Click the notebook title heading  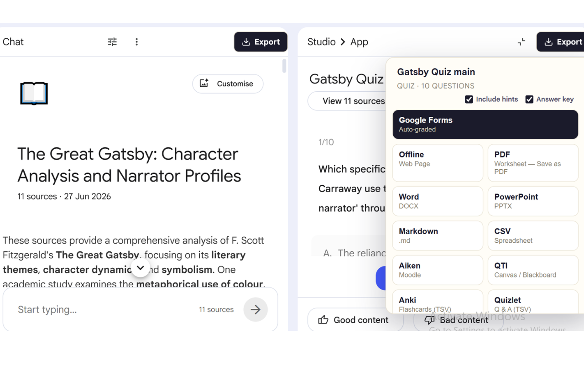(129, 165)
